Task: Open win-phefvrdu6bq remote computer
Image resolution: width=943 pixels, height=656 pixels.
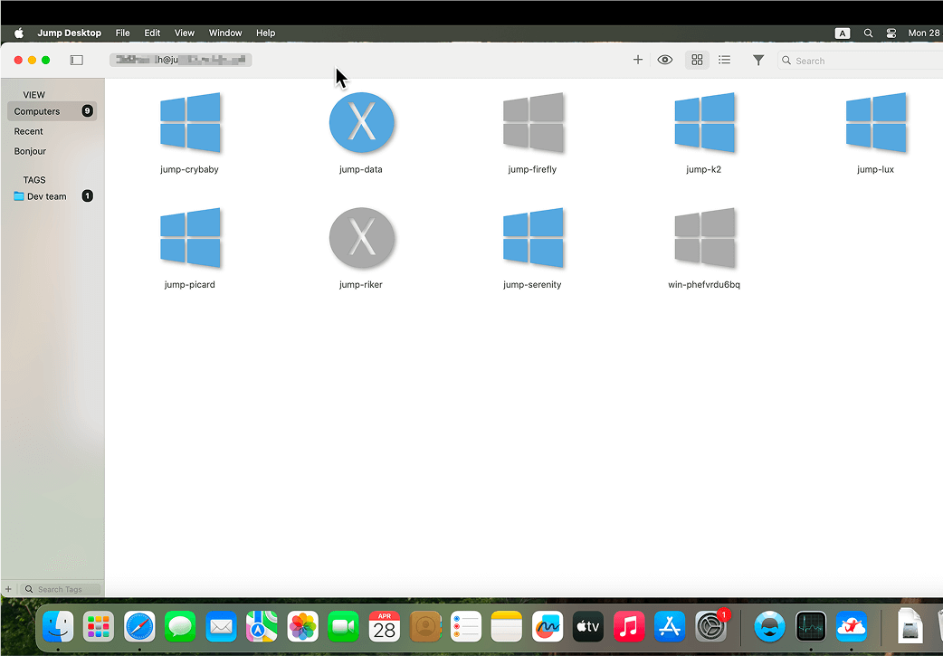Action: click(x=704, y=238)
